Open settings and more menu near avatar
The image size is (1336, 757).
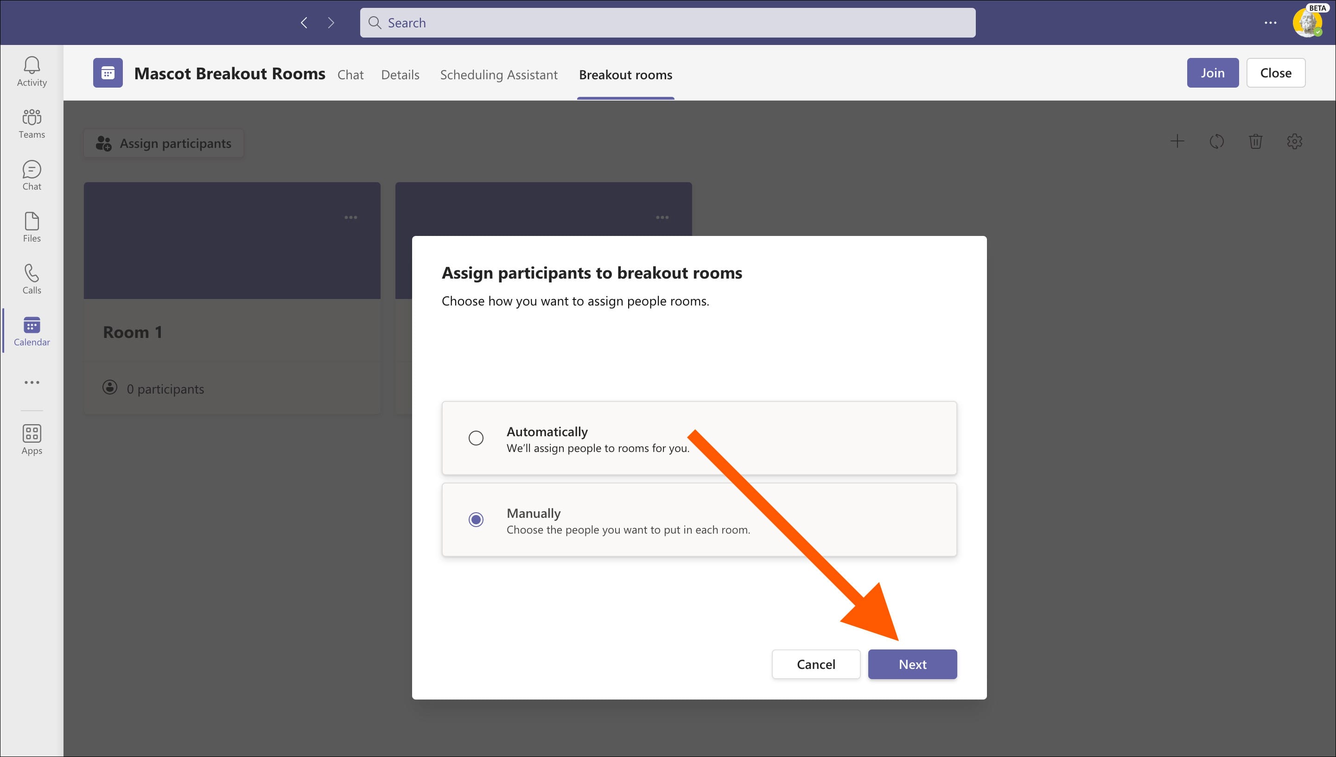(1270, 23)
